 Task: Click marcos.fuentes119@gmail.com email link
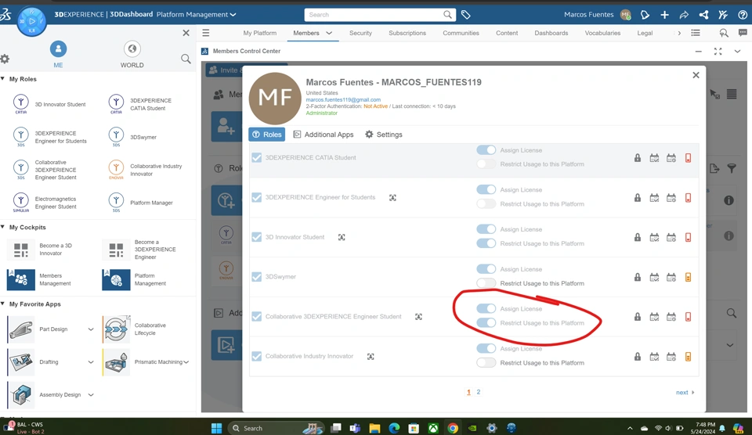(343, 99)
